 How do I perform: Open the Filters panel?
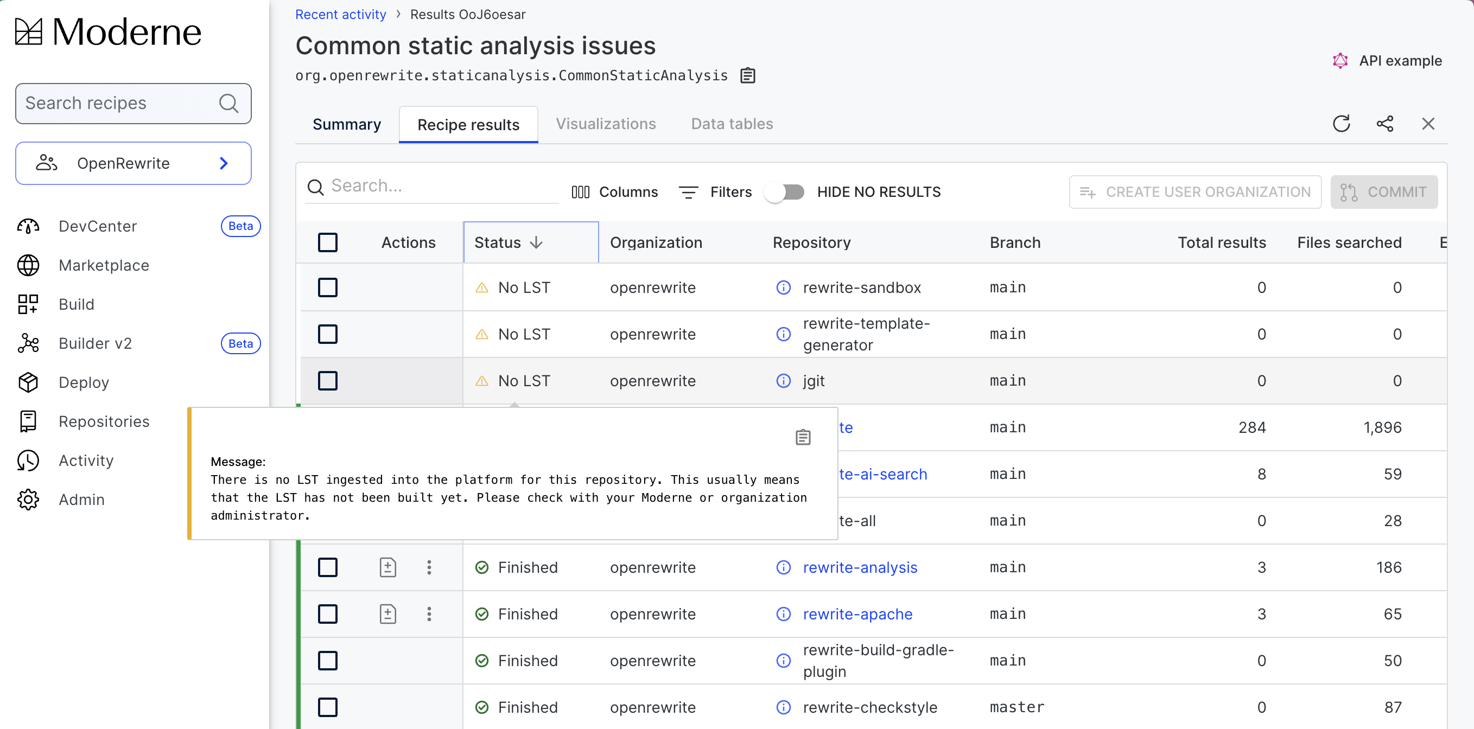[x=715, y=192]
